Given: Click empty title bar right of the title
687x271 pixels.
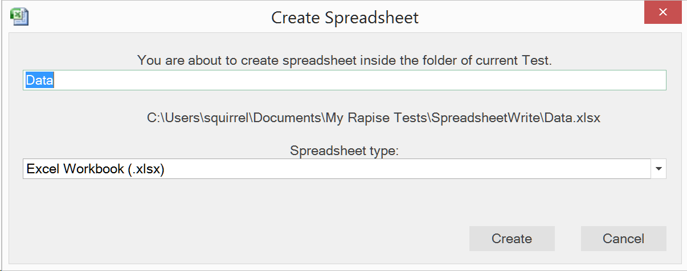Looking at the screenshot, I should tap(530, 17).
